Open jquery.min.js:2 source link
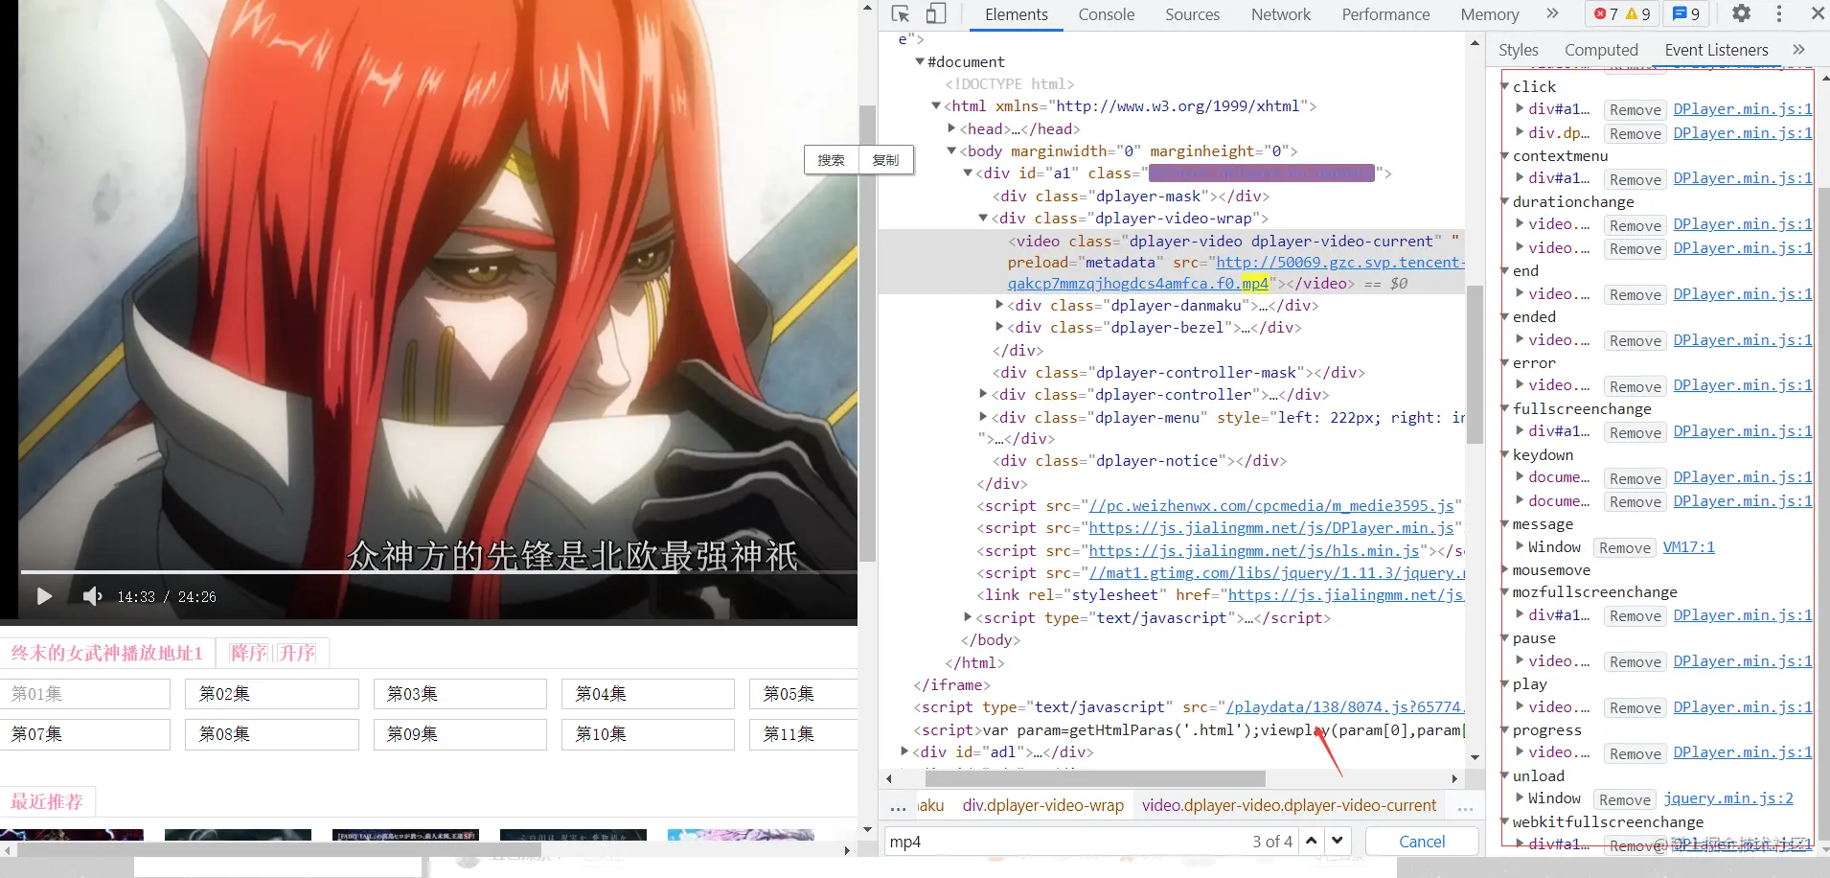The image size is (1830, 878). click(1728, 798)
